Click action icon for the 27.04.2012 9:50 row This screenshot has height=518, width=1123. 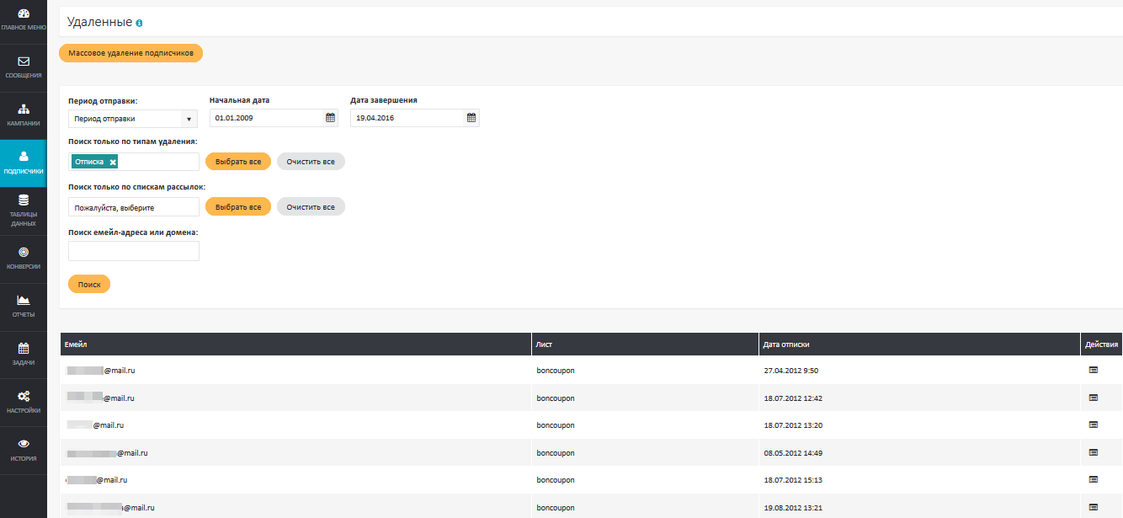(1094, 370)
